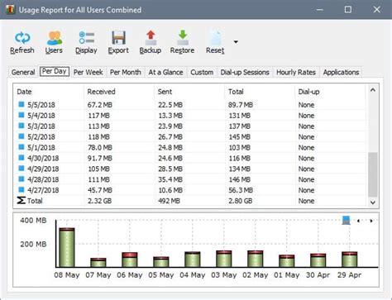Click the 08 May chart bar
Image resolution: width=392 pixels, height=300 pixels.
point(67,247)
